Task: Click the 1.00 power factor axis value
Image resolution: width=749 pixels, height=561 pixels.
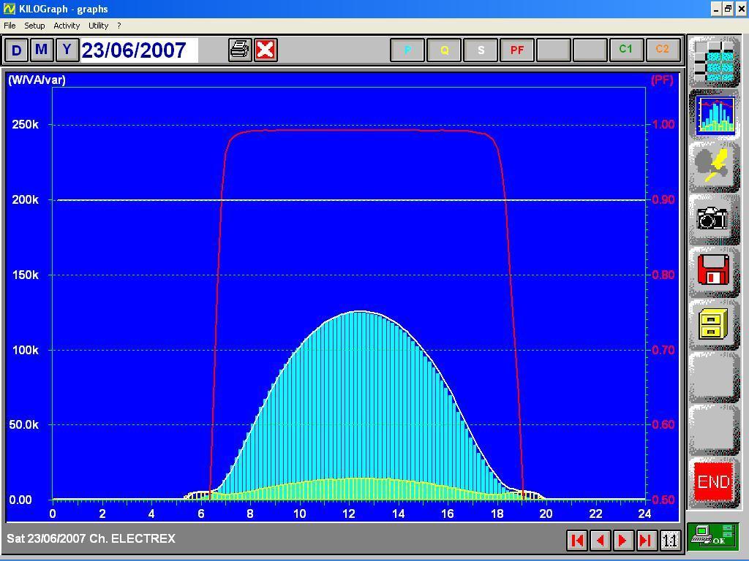Action: click(x=663, y=124)
